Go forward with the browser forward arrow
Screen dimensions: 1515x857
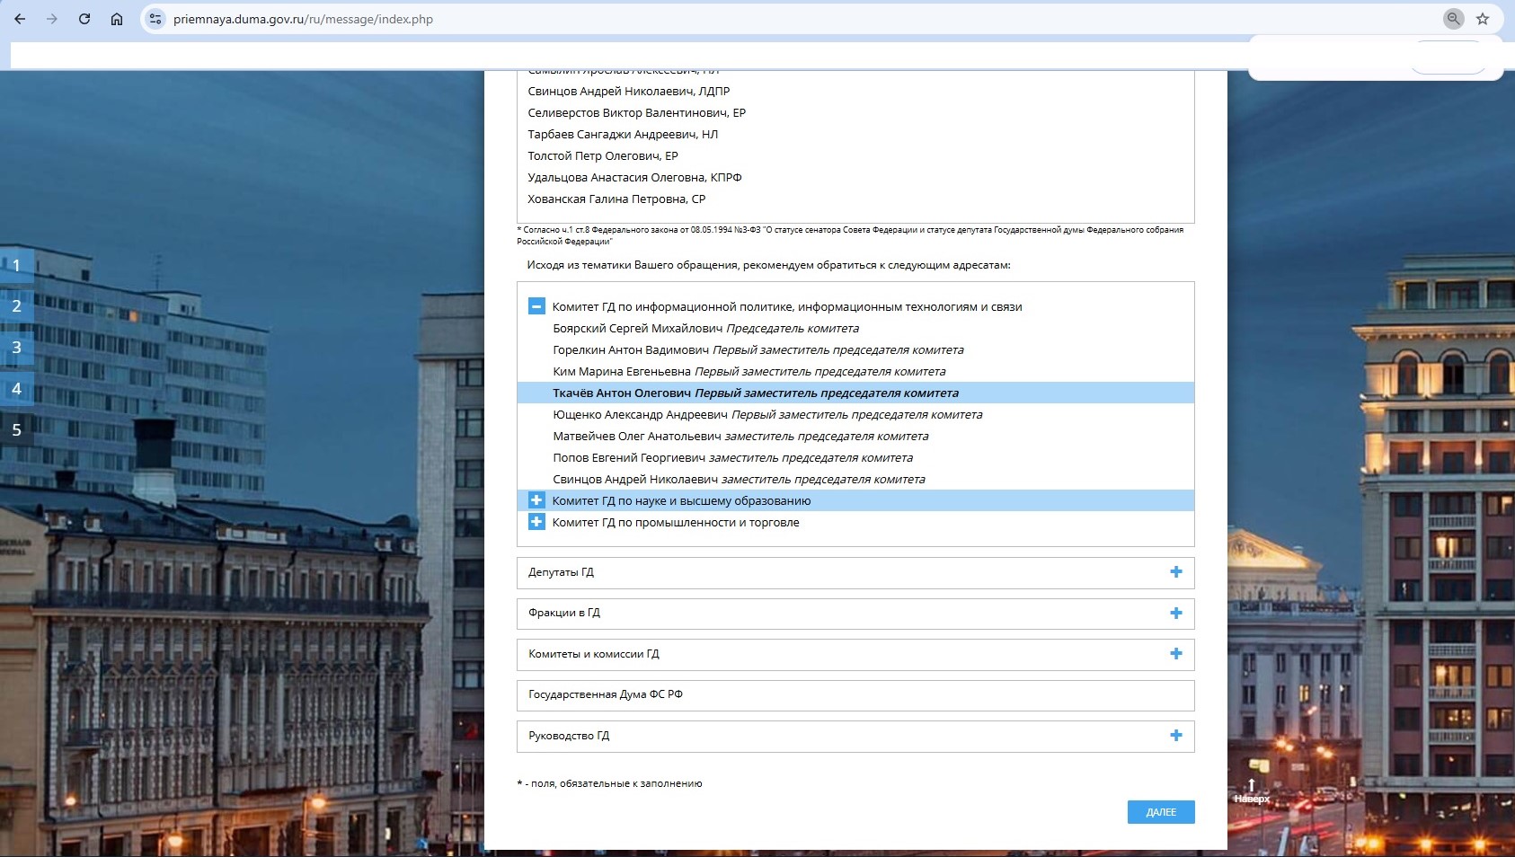coord(52,19)
